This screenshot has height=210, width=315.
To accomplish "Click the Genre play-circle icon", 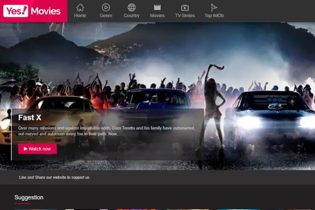I will click(106, 8).
